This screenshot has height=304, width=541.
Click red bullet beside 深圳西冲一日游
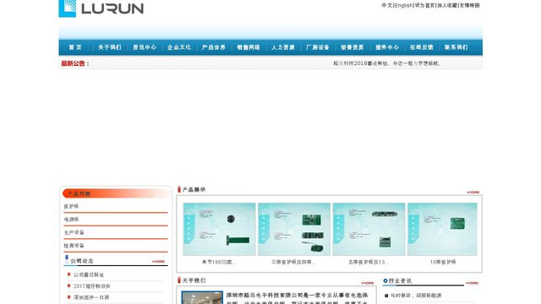[x=69, y=296]
